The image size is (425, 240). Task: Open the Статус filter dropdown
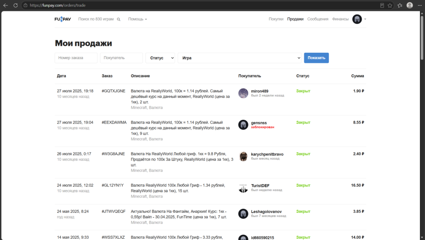160,58
